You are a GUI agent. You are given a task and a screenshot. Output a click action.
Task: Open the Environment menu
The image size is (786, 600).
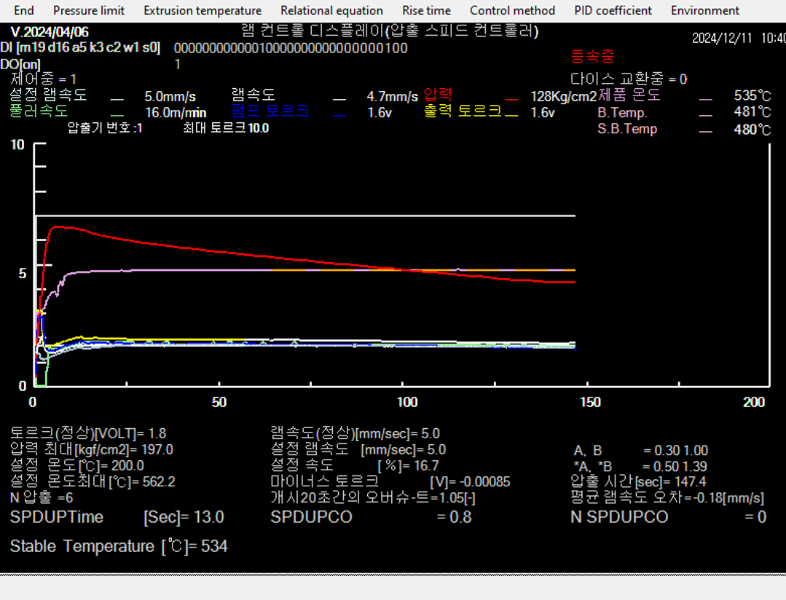click(704, 10)
